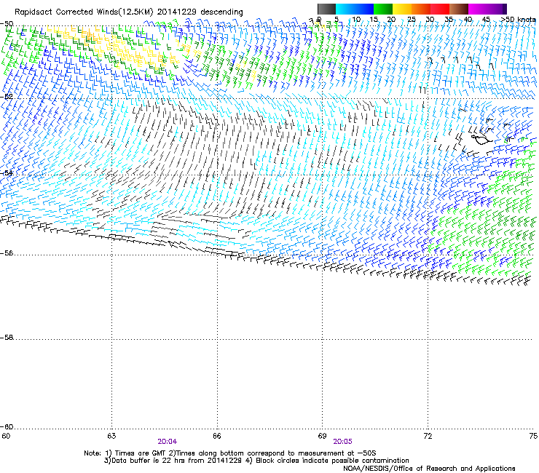Click the longitude label '66'
The height and width of the screenshot is (473, 539).
pyautogui.click(x=217, y=436)
